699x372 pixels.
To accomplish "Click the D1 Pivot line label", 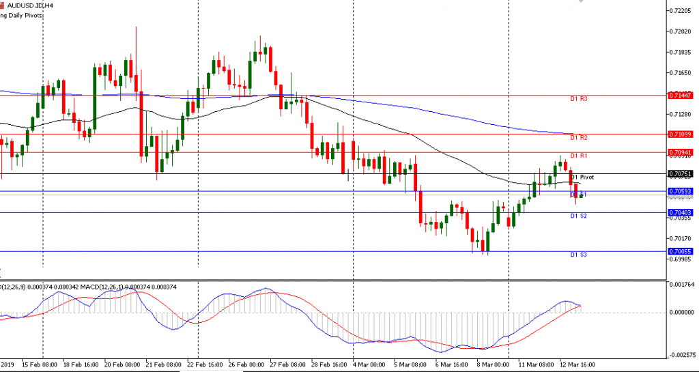I will point(582,177).
